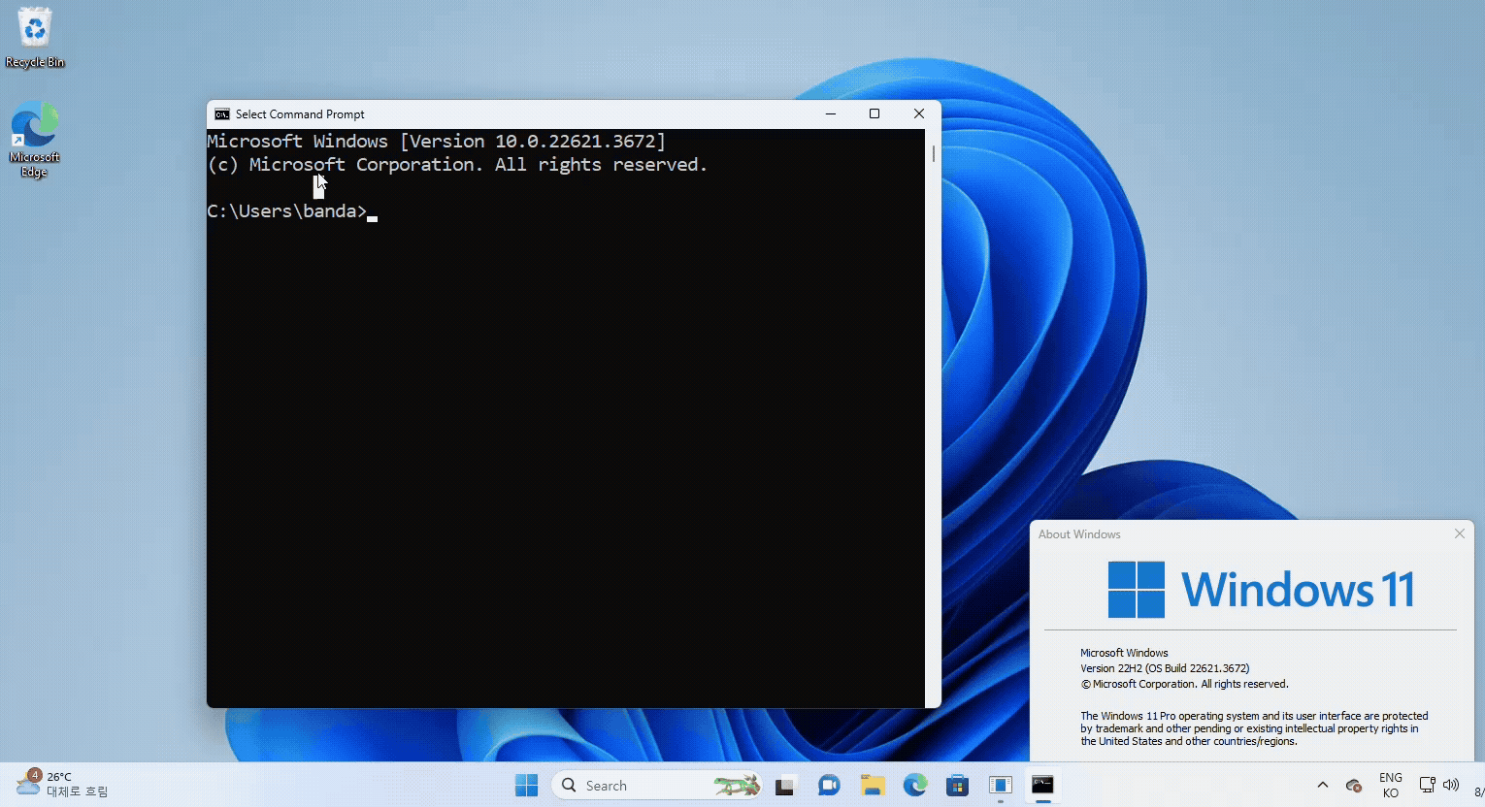Click the volume speaker tray icon
Screen dimensions: 1485x807
[x=1451, y=785]
